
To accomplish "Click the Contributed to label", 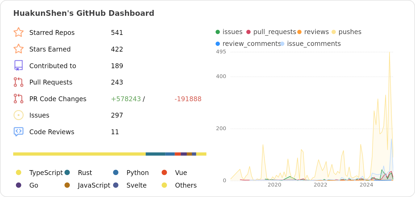I will tap(53, 66).
